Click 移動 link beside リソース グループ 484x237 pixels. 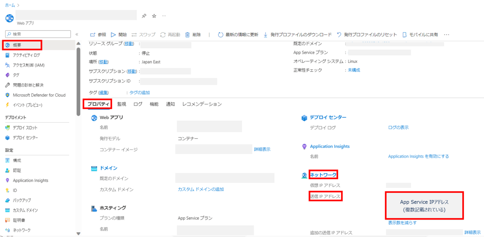pyautogui.click(x=129, y=43)
